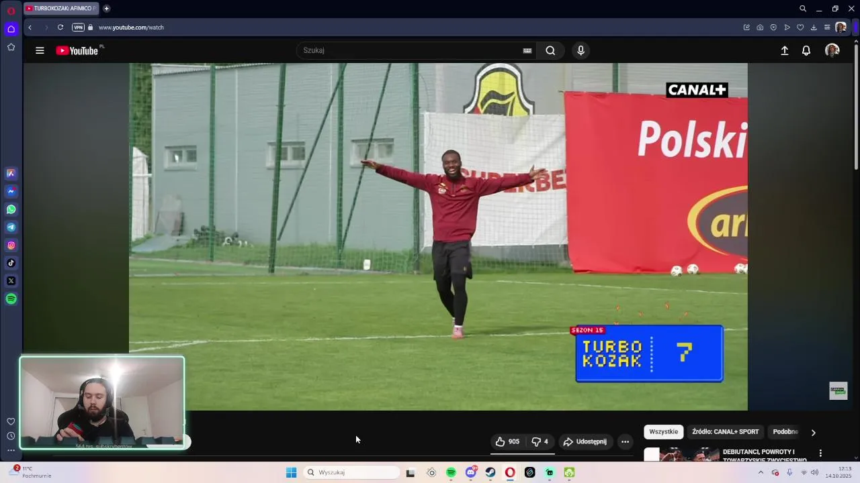Open weather widget 11°C Pochmurnie

click(32, 472)
